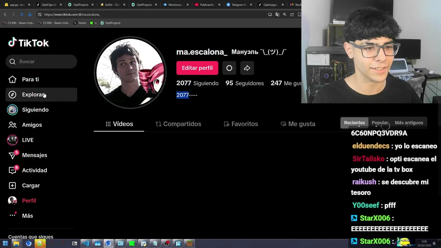Open site info icon in address bar
Image resolution: width=441 pixels, height=248 pixels.
click(40, 14)
